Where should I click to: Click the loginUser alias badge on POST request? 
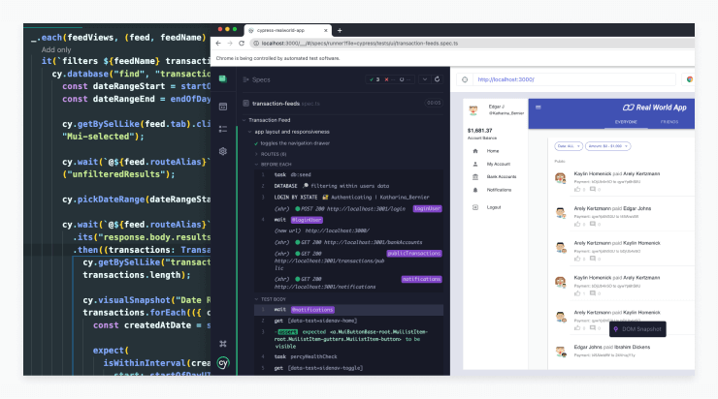[427, 208]
